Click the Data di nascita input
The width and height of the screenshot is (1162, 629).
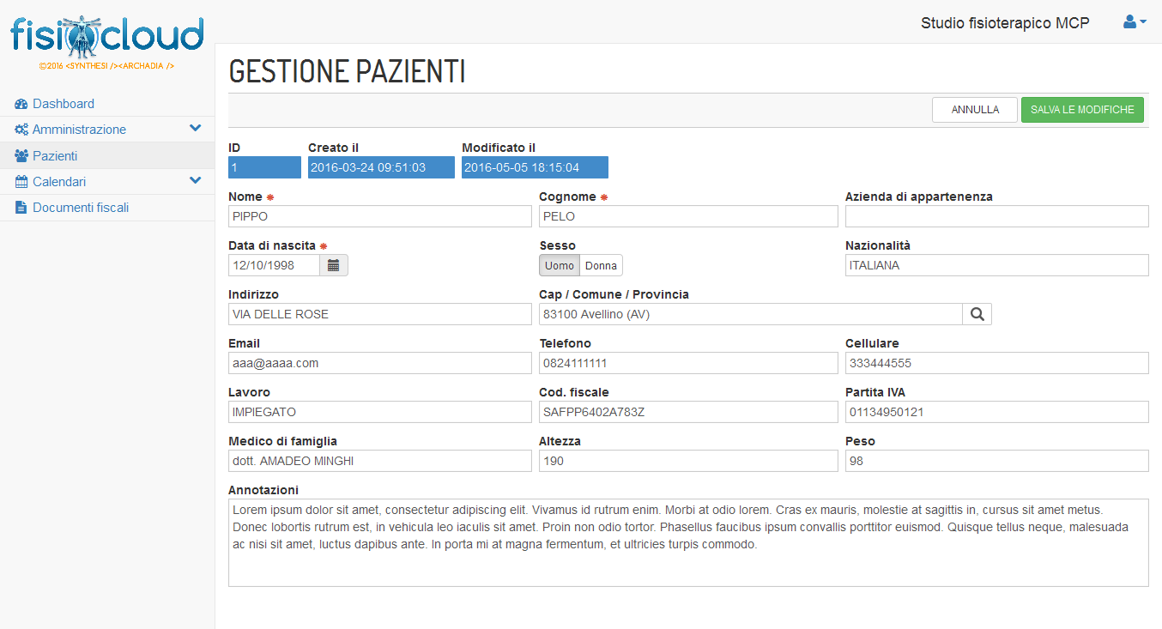(274, 265)
